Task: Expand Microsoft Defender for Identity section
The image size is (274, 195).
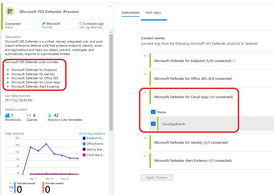Action: (145, 138)
